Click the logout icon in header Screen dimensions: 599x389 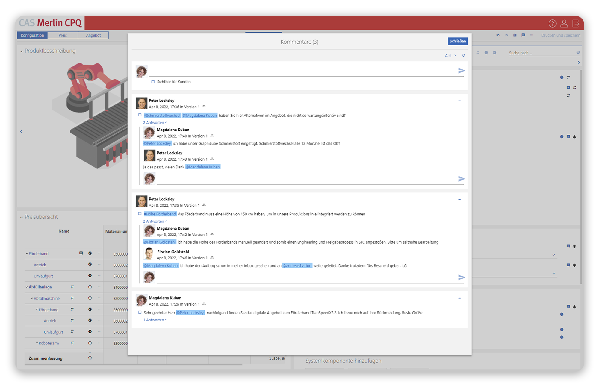[x=576, y=23]
